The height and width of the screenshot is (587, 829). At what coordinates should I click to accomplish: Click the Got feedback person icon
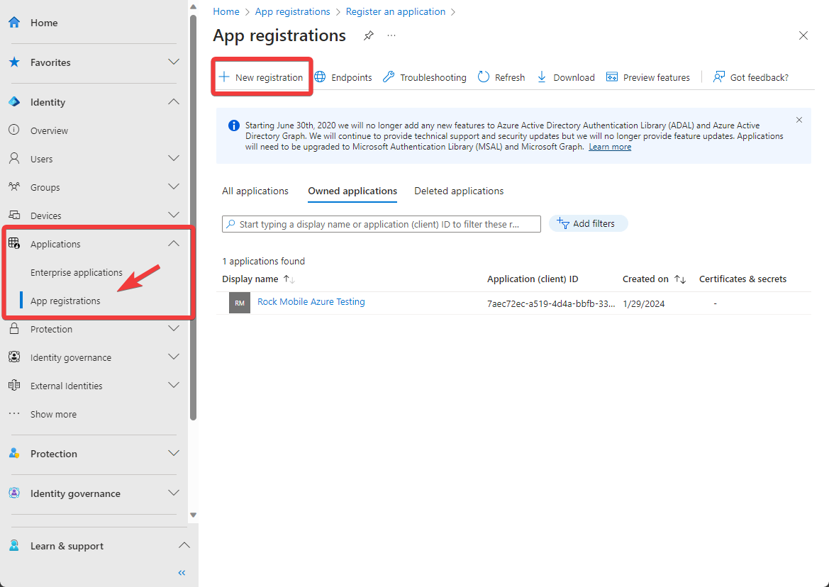718,77
